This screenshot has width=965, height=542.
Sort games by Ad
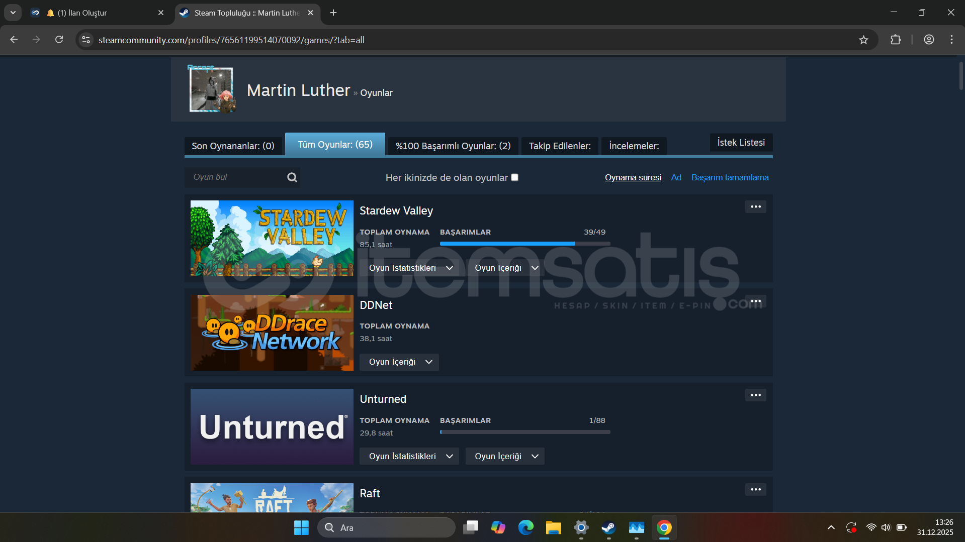pyautogui.click(x=676, y=178)
